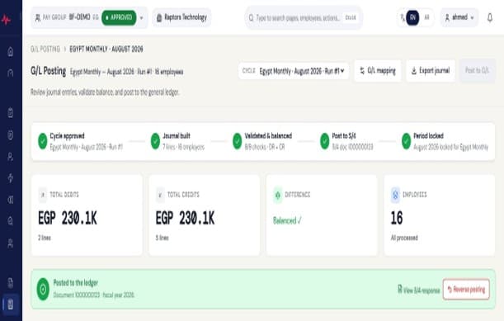Click the notification bell icon

489,17
